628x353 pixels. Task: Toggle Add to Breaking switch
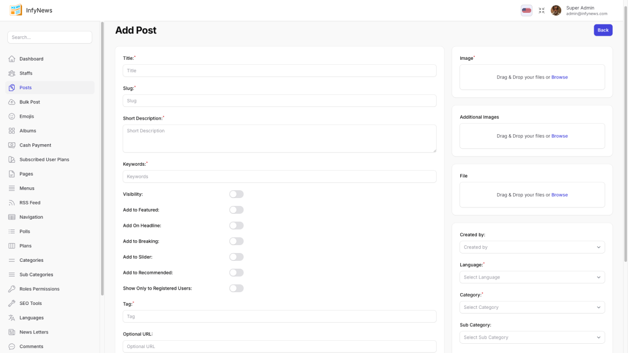click(236, 241)
